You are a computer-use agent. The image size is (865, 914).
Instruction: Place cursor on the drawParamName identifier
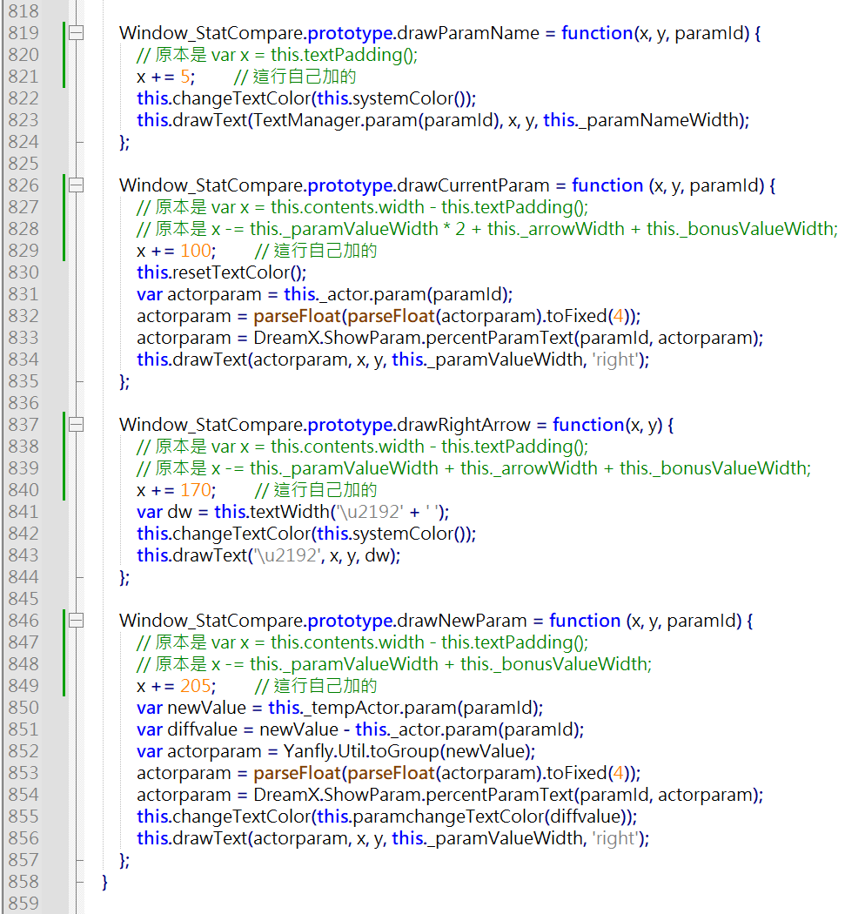[467, 33]
